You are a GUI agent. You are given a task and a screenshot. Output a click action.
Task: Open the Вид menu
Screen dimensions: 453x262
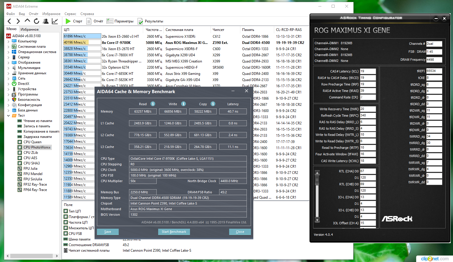pyautogui.click(x=22, y=14)
